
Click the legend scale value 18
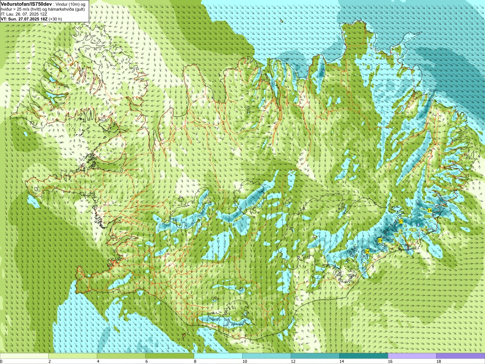439,361
